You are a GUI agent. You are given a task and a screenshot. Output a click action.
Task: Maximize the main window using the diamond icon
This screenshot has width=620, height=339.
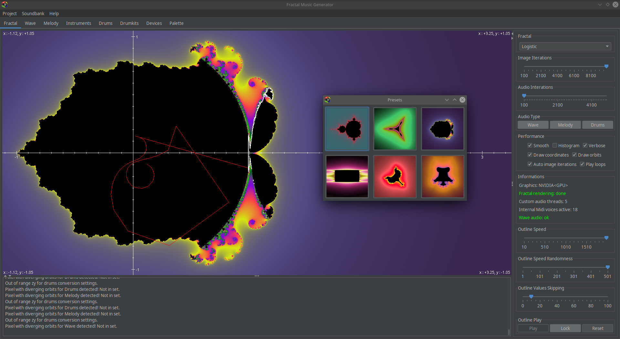(x=608, y=5)
